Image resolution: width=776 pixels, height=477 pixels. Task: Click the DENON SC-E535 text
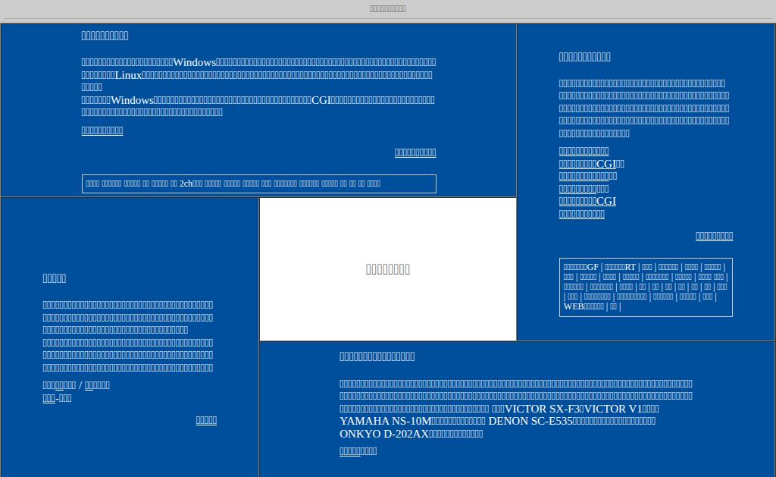(530, 421)
